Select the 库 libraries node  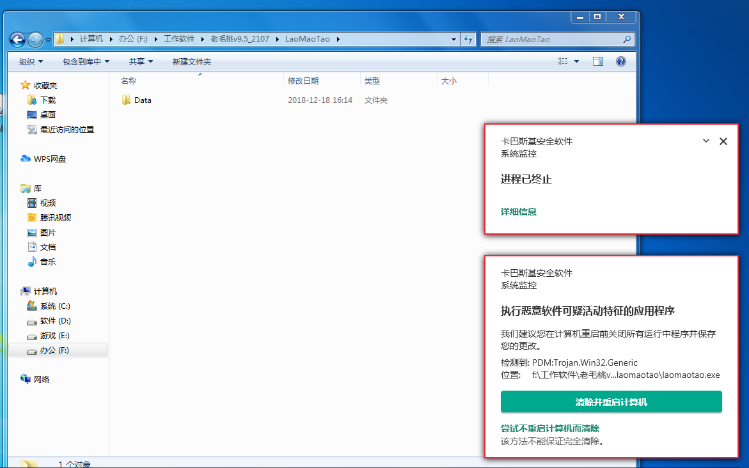[x=37, y=189]
